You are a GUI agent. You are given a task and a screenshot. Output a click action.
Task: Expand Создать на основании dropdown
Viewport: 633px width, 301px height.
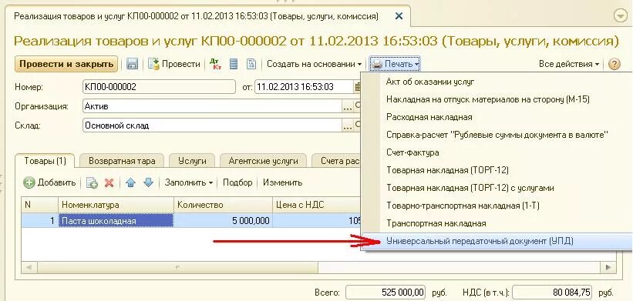(314, 64)
